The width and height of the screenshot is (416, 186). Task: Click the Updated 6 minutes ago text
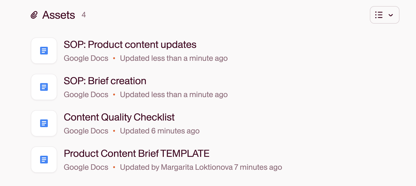point(160,131)
